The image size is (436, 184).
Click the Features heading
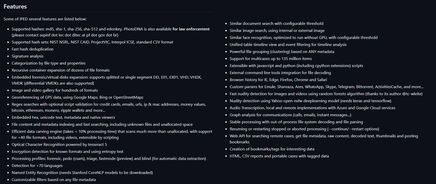15,7
